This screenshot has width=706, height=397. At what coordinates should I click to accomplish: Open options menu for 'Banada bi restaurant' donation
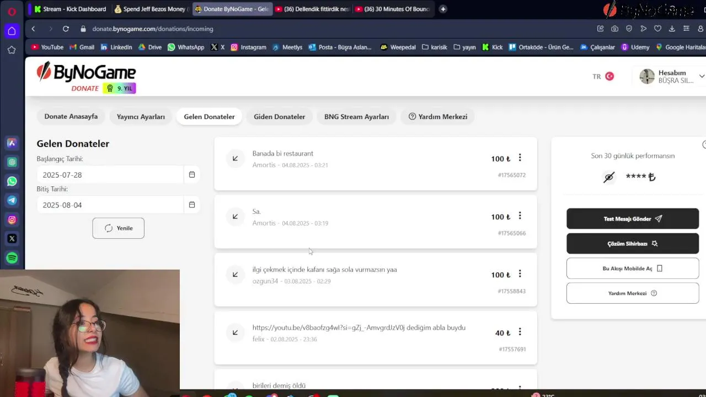click(520, 158)
